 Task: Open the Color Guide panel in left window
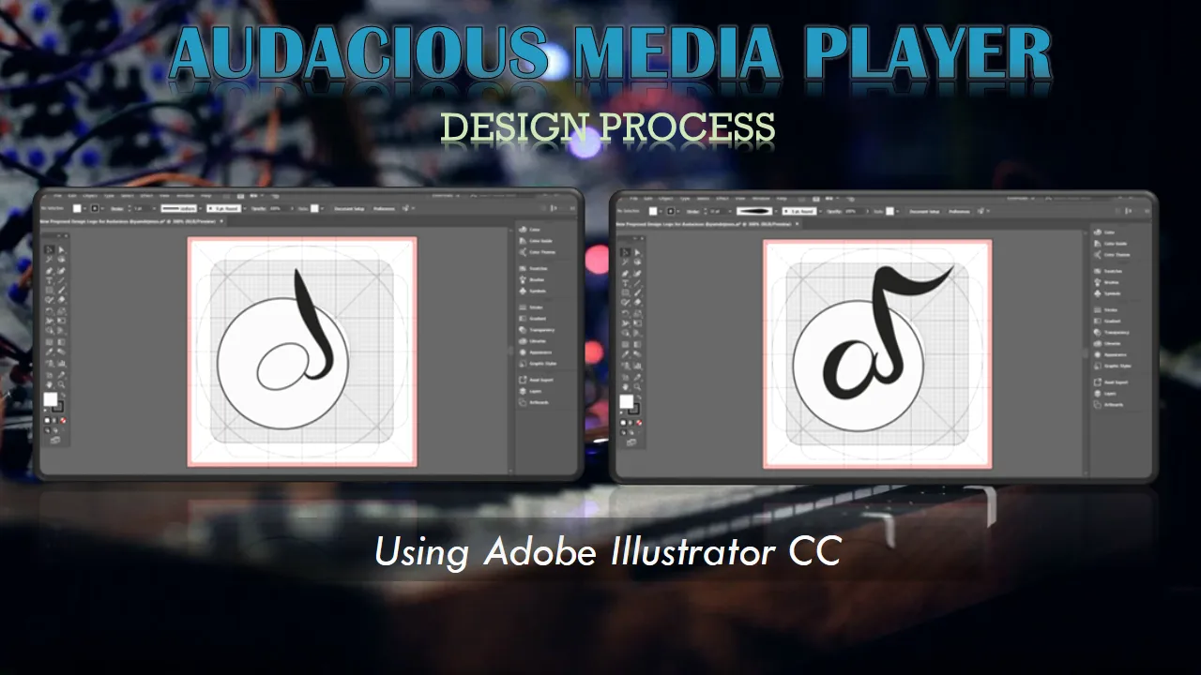coord(536,241)
